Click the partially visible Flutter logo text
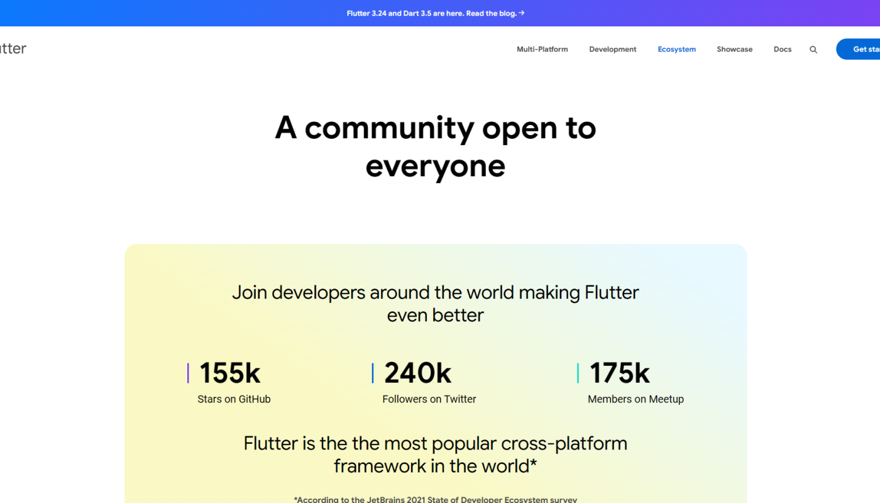This screenshot has height=503, width=880. (13, 48)
